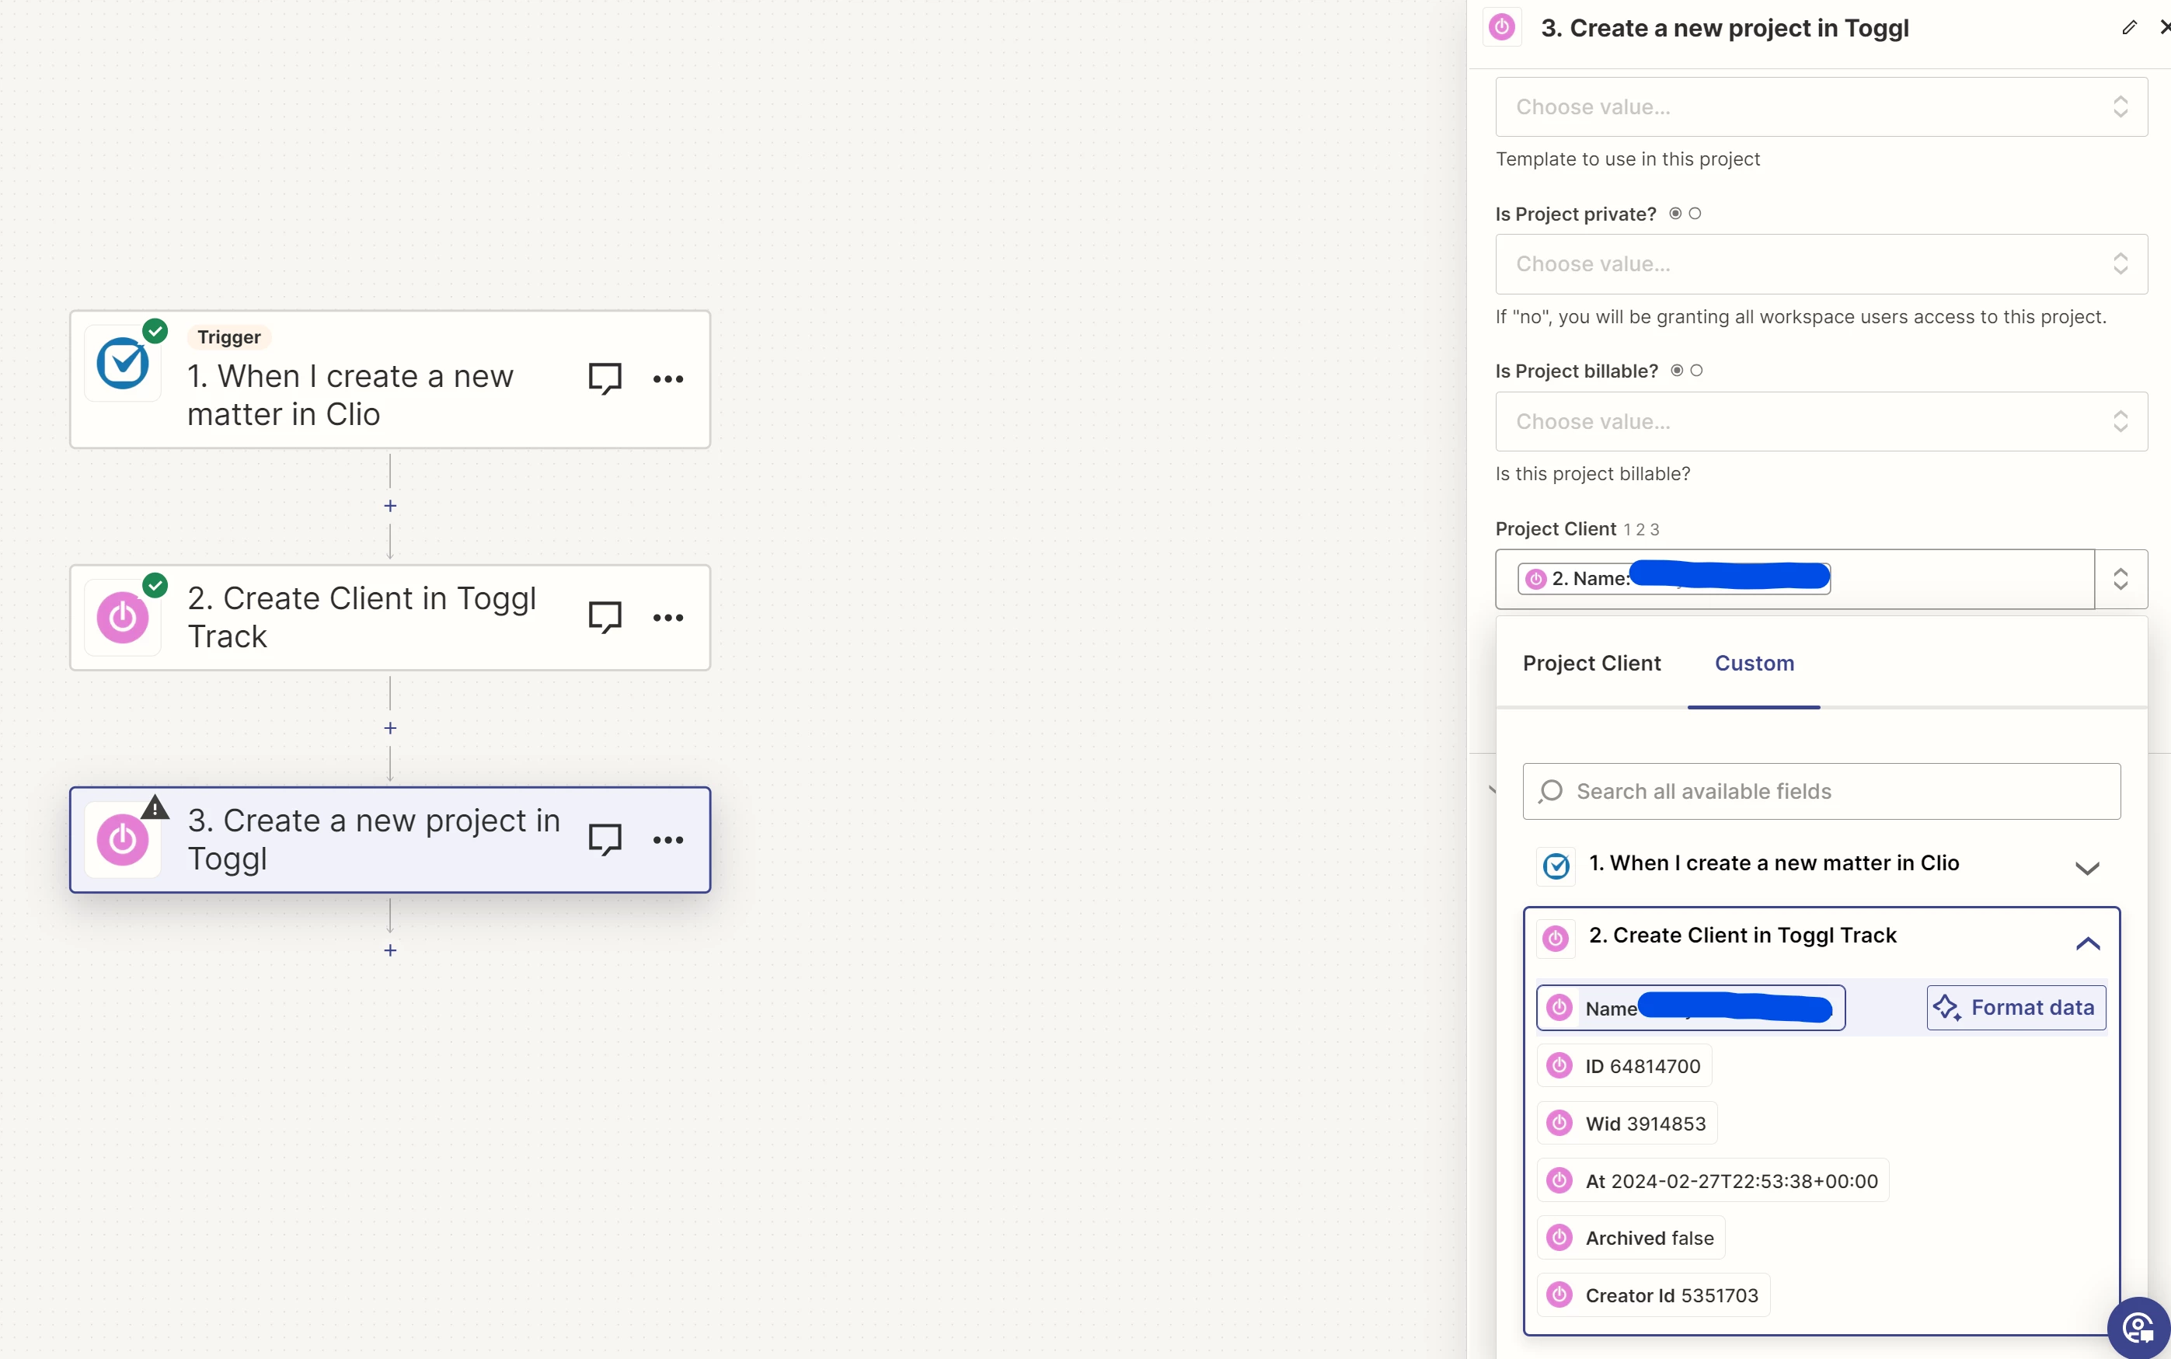Open three-dot menu for Create Client step
Viewport: 2171px width, 1359px height.
[x=667, y=618]
